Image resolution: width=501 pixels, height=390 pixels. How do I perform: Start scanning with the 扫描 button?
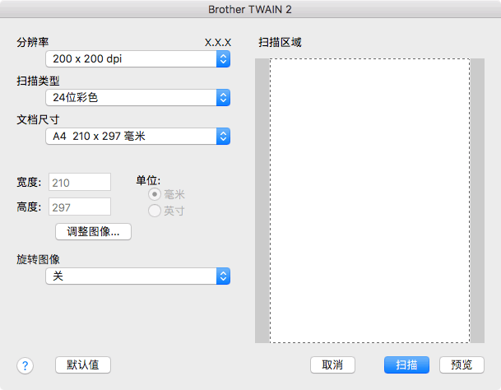pyautogui.click(x=406, y=364)
